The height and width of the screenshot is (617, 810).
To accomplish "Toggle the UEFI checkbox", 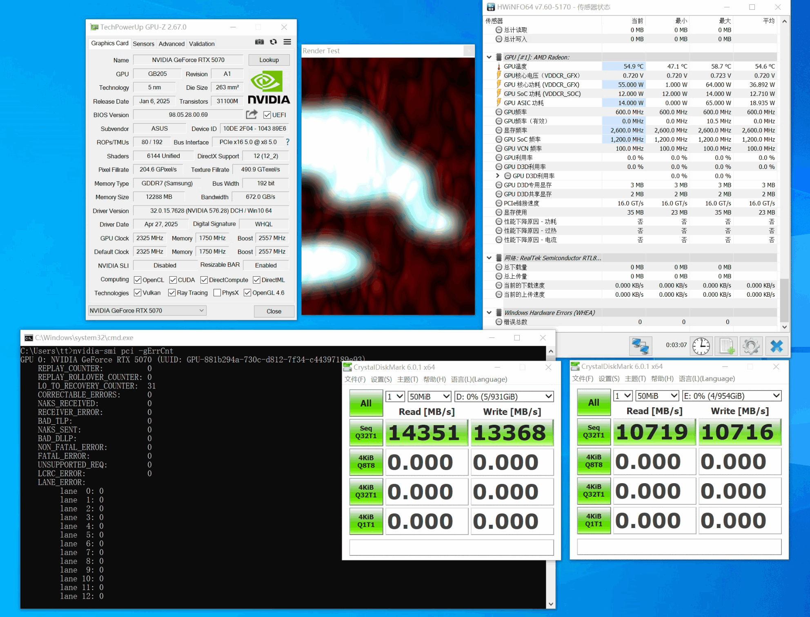I will 267,115.
